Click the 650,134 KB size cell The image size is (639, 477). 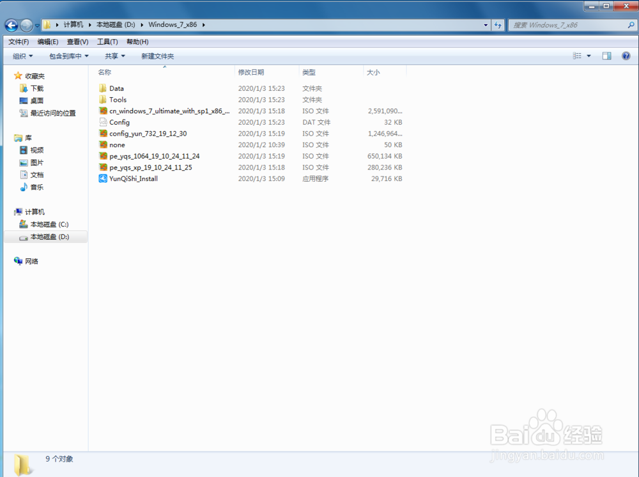385,156
